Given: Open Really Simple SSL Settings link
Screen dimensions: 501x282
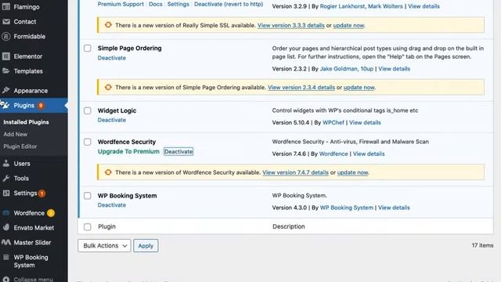Looking at the screenshot, I should pyautogui.click(x=178, y=4).
